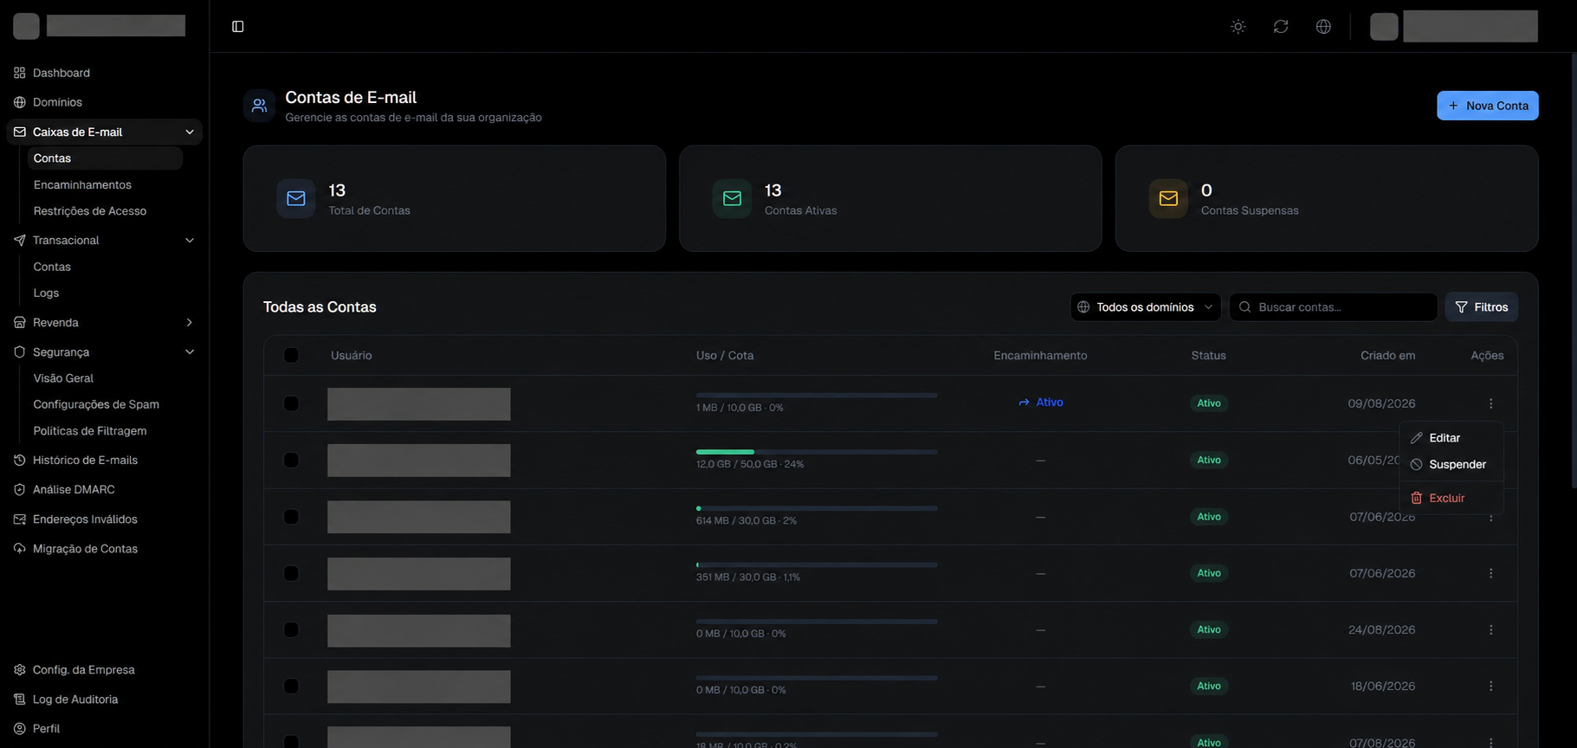
Task: Open the Filtros button
Action: pos(1481,307)
